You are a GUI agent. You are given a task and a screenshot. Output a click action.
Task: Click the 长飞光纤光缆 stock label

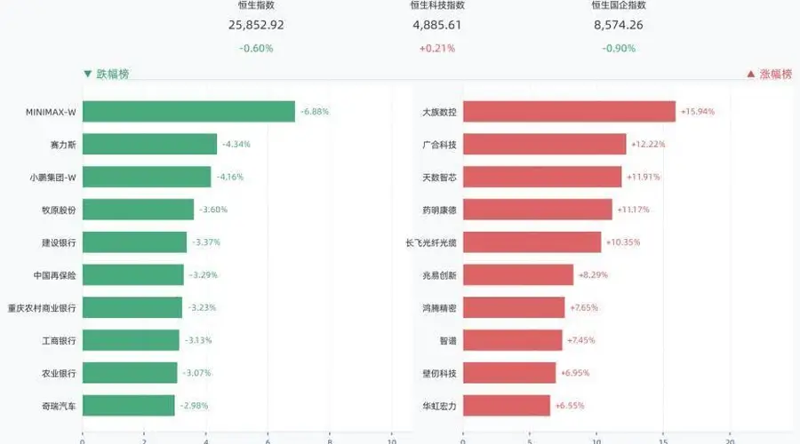pyautogui.click(x=430, y=242)
